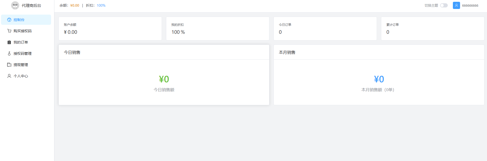Click the 折扣 100% link in header
The height and width of the screenshot is (161, 487).
point(101,5)
